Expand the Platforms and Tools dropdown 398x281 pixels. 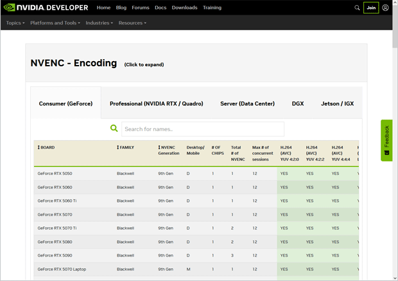(55, 23)
